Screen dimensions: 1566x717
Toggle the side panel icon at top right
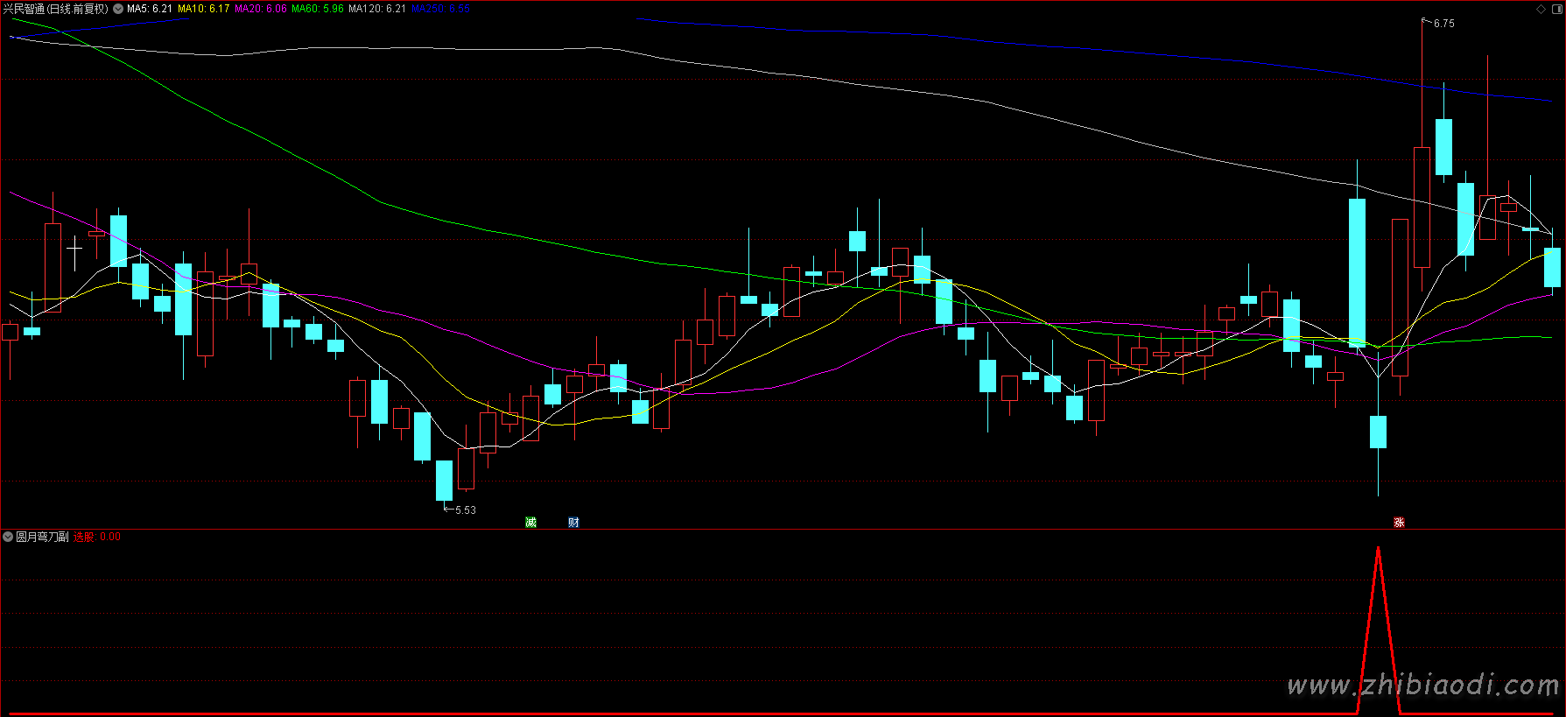[1556, 9]
